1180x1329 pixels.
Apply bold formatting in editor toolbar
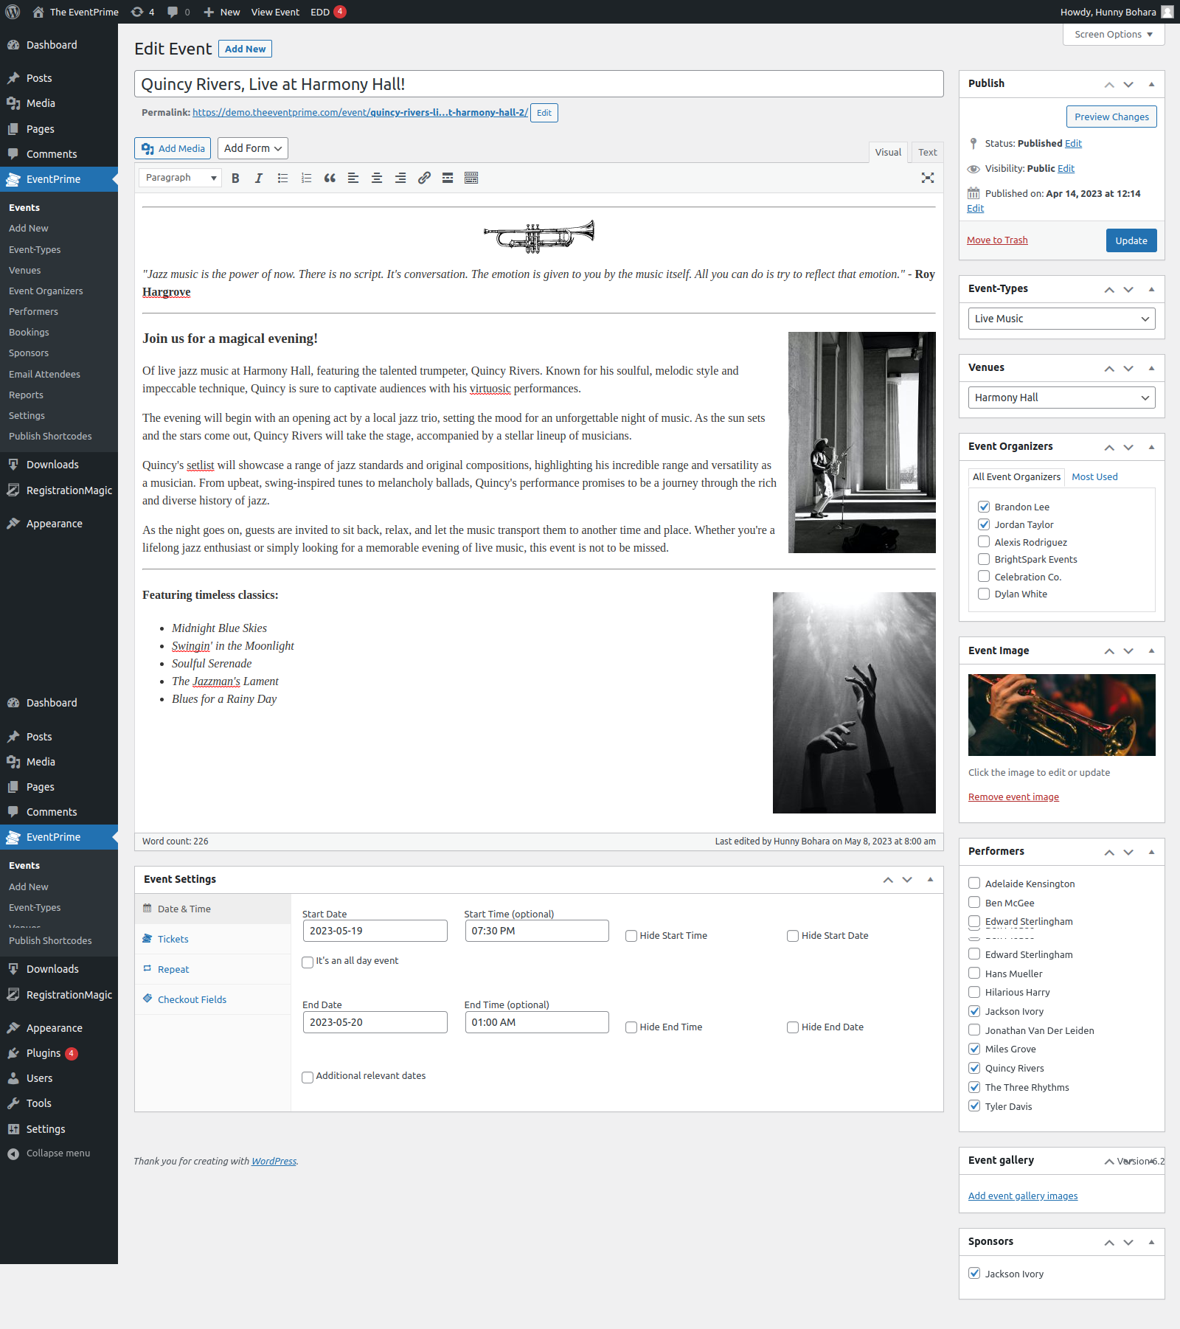click(x=235, y=178)
